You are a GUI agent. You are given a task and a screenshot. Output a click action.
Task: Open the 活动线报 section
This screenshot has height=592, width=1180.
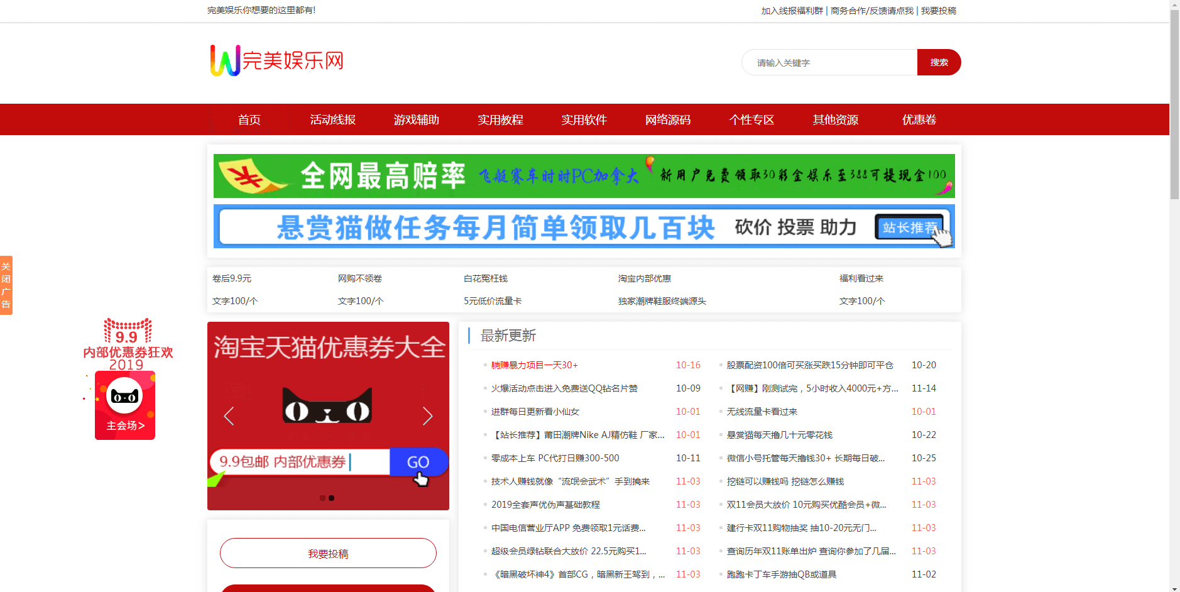332,119
